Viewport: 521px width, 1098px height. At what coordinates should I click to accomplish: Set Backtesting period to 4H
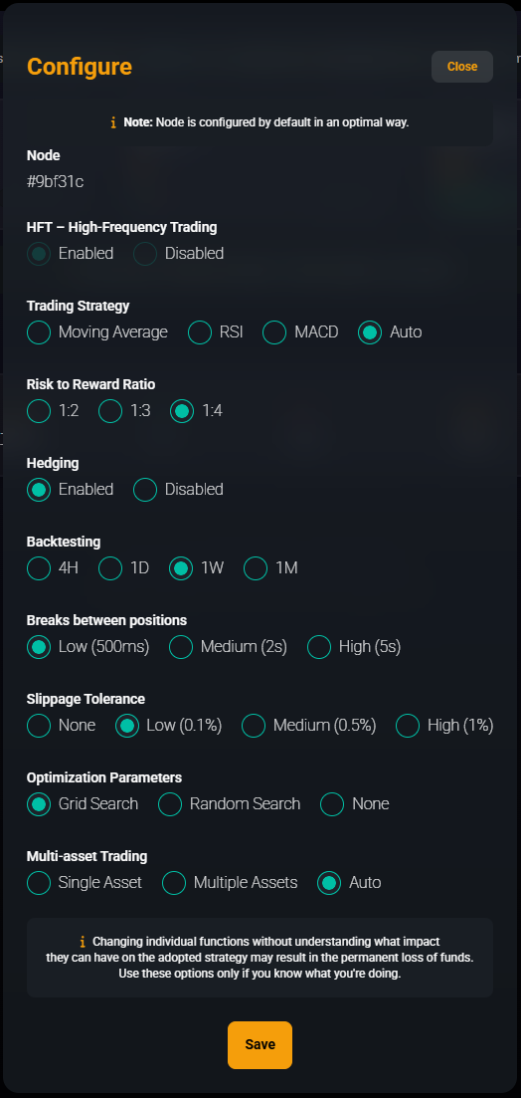tap(39, 567)
